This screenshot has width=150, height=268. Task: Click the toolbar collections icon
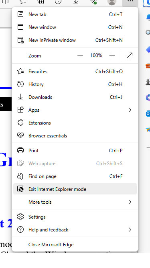tap(41, 2)
